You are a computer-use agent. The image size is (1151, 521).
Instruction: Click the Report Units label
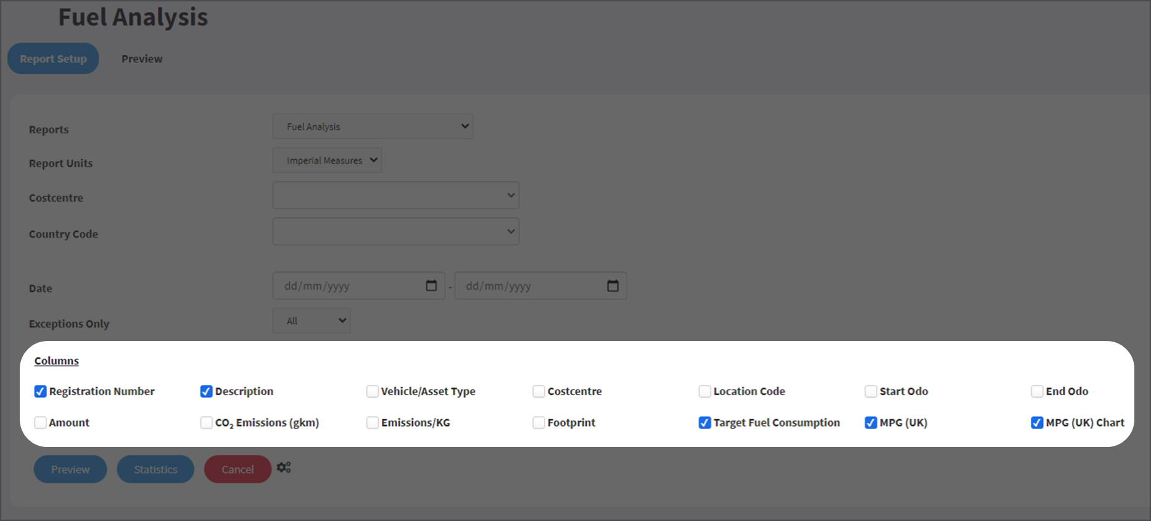point(60,163)
